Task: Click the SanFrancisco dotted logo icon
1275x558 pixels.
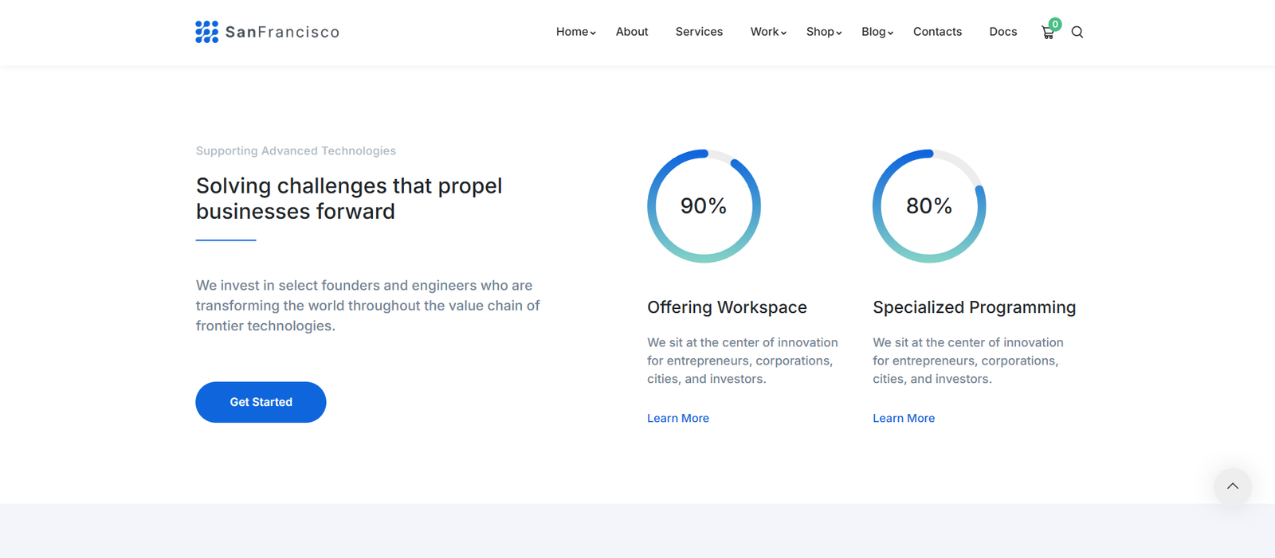Action: click(206, 32)
